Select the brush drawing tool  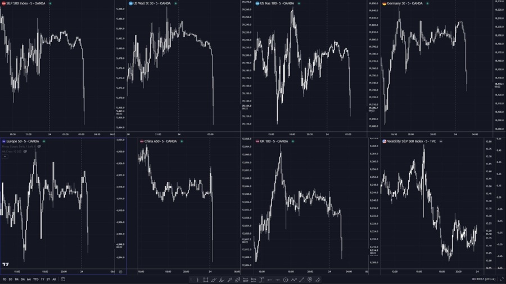coord(214,280)
